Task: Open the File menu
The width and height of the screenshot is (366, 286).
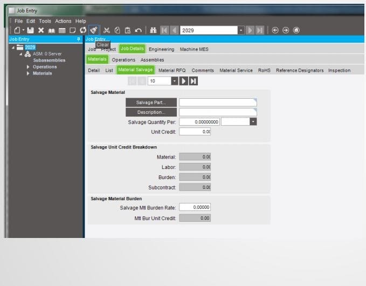Action: coord(18,21)
